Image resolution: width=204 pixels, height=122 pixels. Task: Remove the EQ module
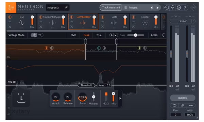(10, 27)
